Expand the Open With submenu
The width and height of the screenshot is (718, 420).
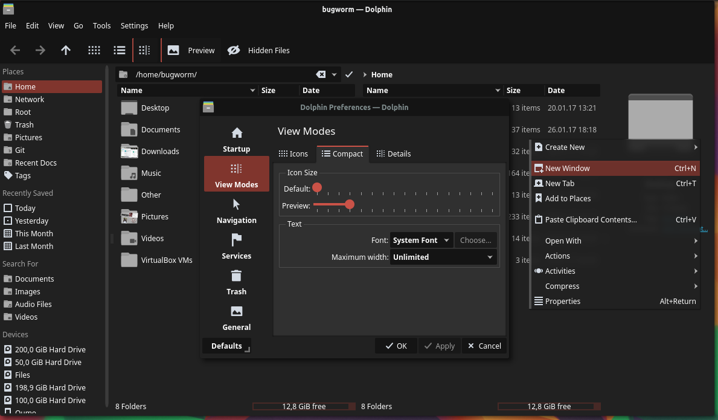click(x=615, y=241)
